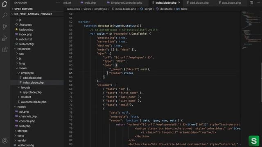Screen dimensions: 262x147
Task: Click the Explorer more actions ellipsis
Action: coord(58,3)
